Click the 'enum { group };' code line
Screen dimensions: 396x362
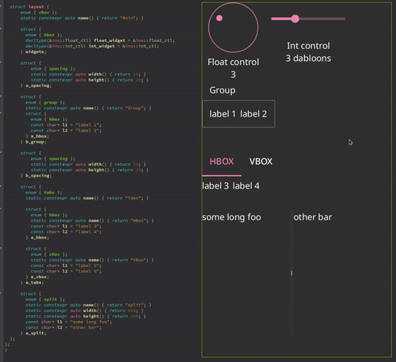coord(45,102)
